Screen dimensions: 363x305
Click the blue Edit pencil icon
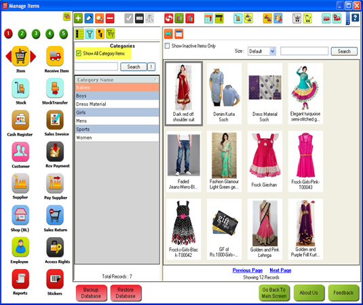(x=89, y=18)
